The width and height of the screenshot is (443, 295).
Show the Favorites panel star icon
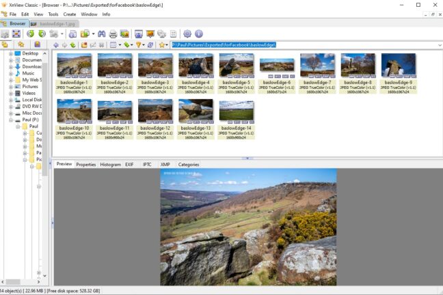click(x=21, y=44)
